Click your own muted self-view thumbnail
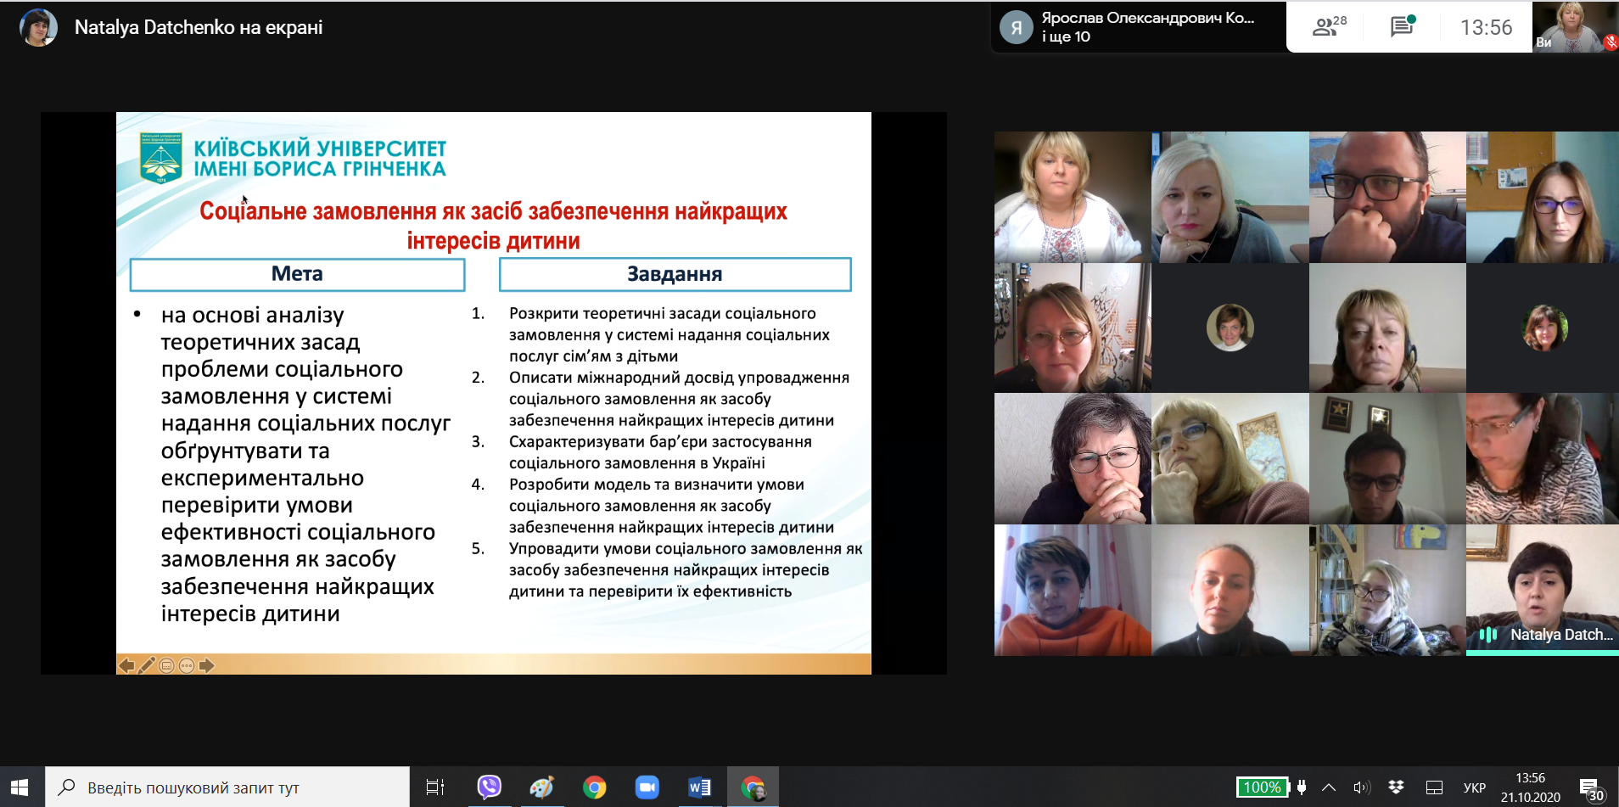Viewport: 1619px width, 807px height. click(x=1575, y=27)
